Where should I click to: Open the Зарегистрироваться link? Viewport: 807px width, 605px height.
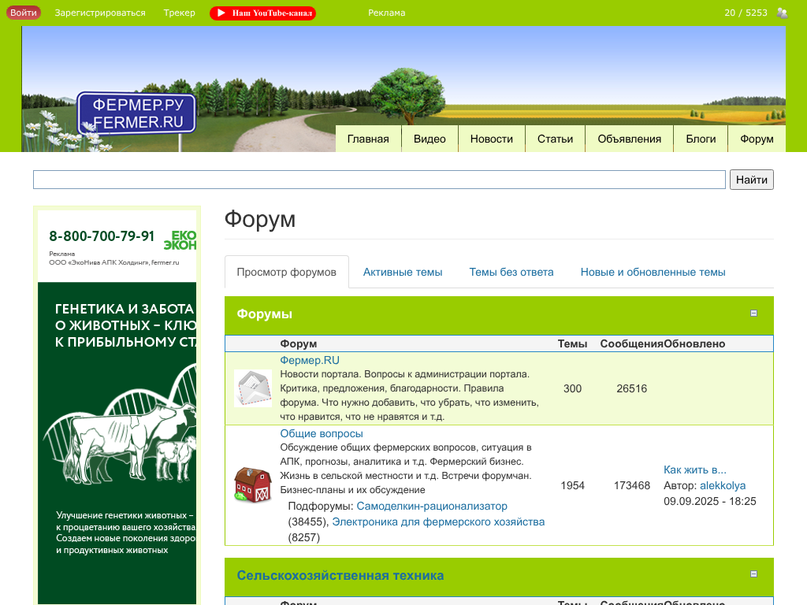100,13
